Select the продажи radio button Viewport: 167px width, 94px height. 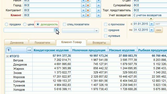[7, 24]
